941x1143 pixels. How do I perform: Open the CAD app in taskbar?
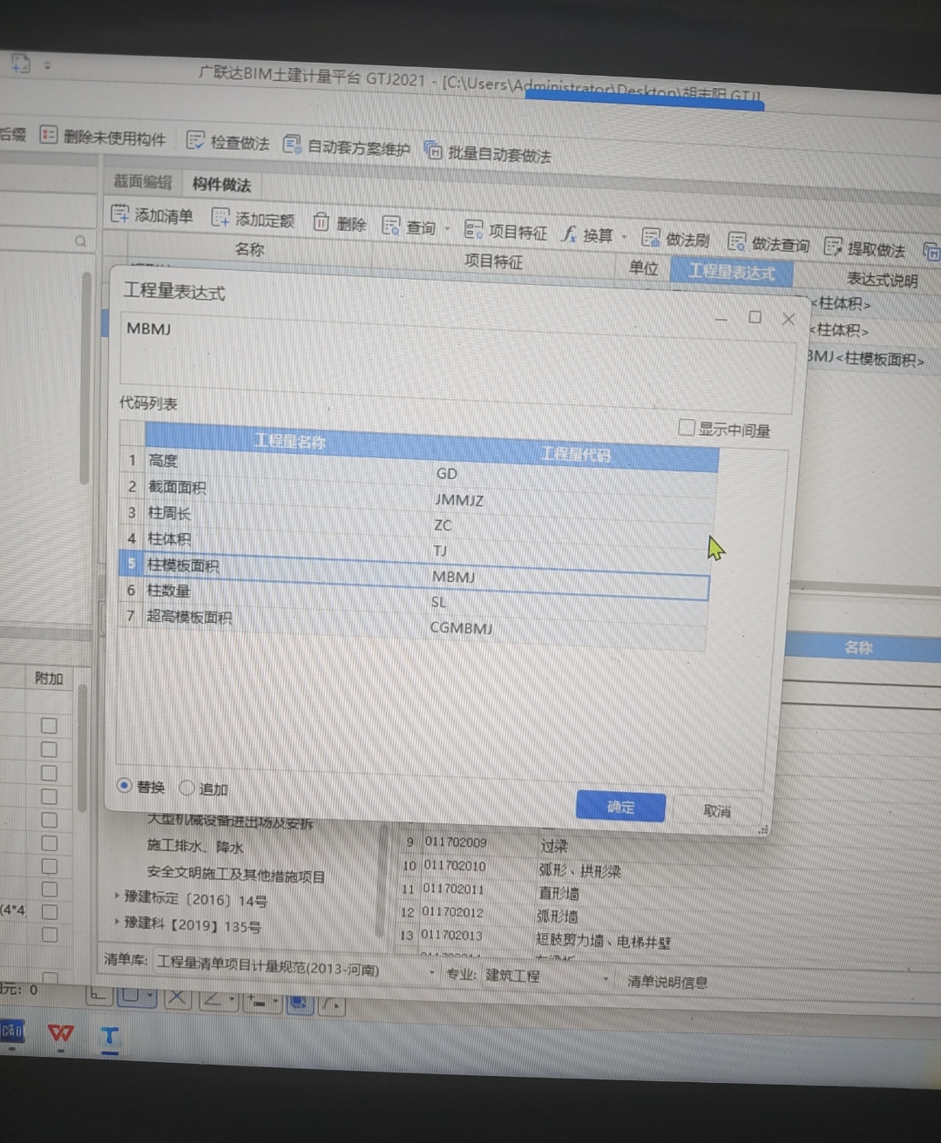coord(12,1031)
